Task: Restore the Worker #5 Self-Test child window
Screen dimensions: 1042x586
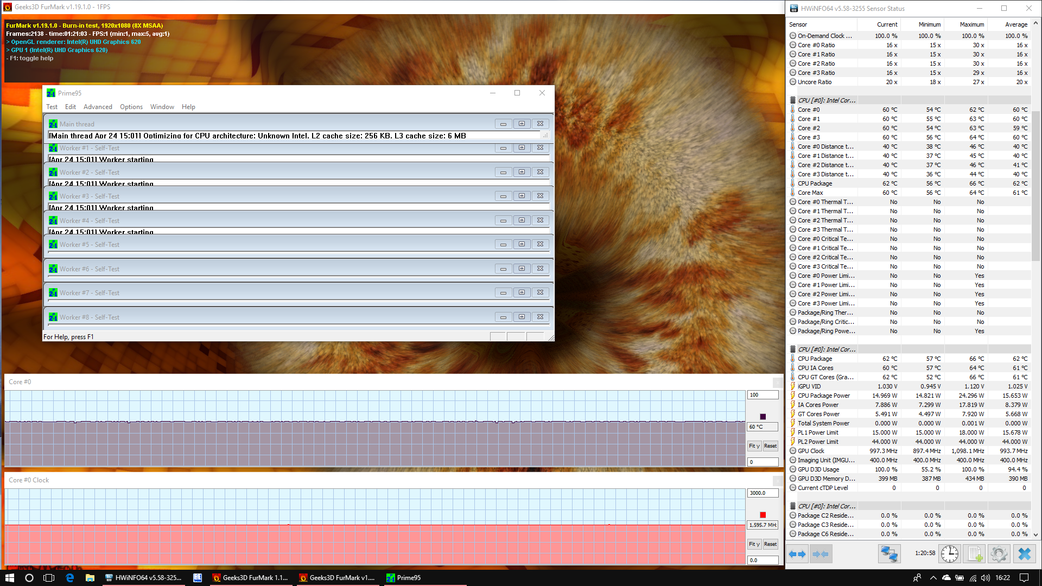Action: [522, 244]
